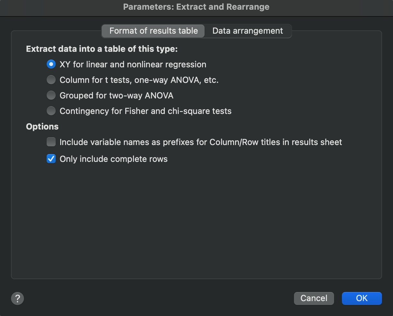393x316 pixels.
Task: Choose Column for t tests, one-way ANOVA
Action: (51, 80)
